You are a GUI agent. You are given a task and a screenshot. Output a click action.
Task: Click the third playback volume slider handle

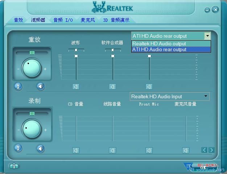(x=149, y=56)
